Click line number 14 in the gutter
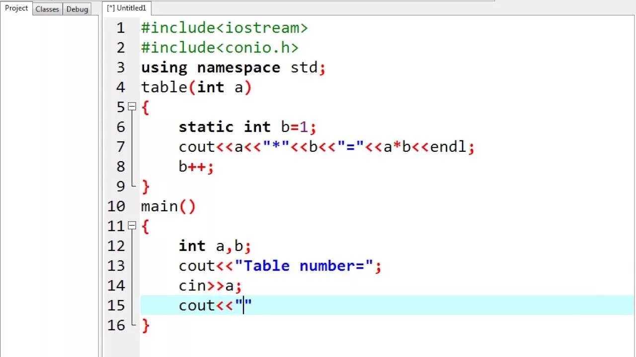The width and height of the screenshot is (636, 357). click(x=116, y=286)
